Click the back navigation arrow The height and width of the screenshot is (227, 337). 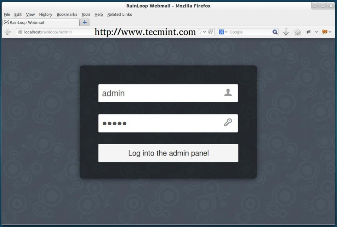click(x=7, y=32)
